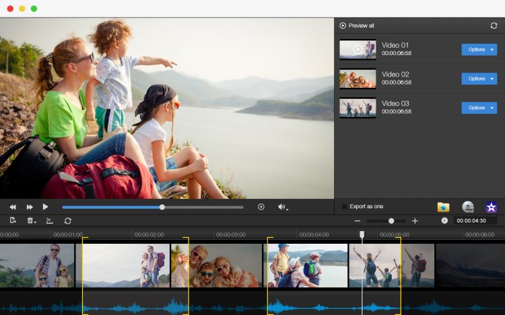Click the circled play selection icon
The height and width of the screenshot is (315, 505).
261,207
